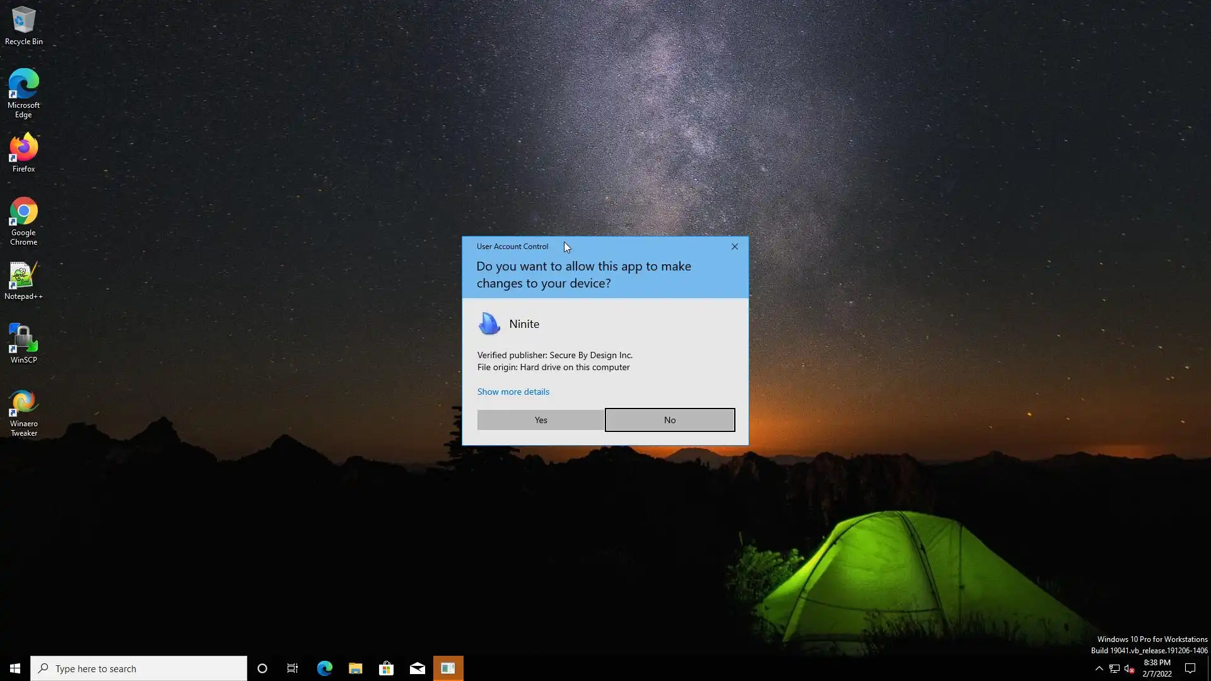Expand Show more details link
The width and height of the screenshot is (1211, 681).
pos(513,392)
